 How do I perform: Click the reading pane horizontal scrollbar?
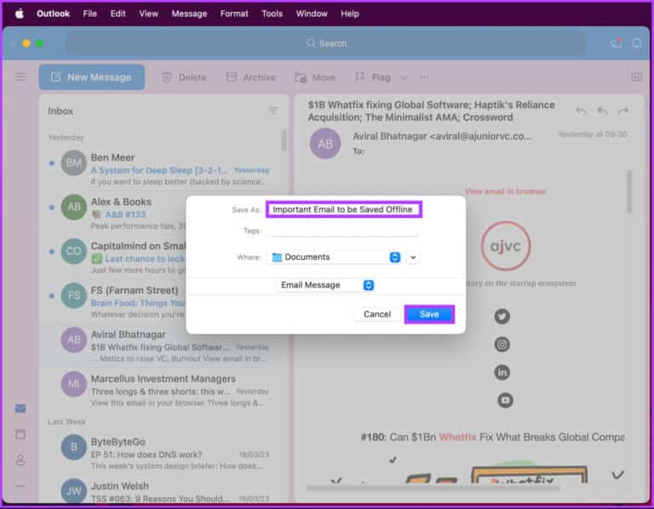click(433, 488)
